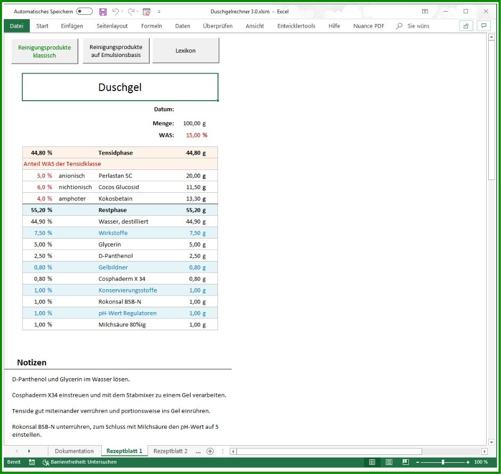Select the Kokosbetain cell
This screenshot has width=501, height=474.
point(115,199)
